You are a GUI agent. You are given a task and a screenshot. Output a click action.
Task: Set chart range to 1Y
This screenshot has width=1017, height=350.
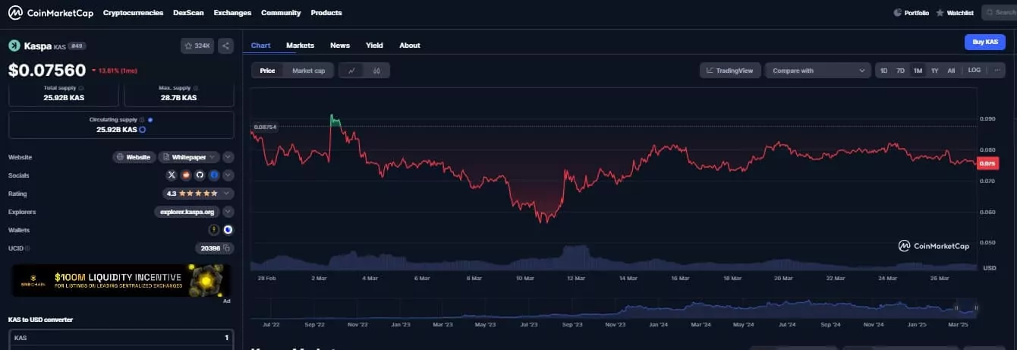[934, 71]
